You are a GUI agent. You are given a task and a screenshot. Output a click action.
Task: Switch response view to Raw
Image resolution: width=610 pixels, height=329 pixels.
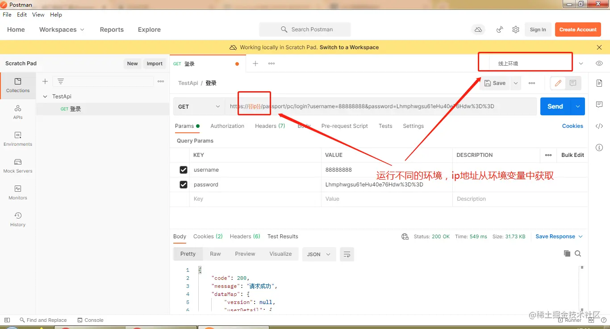pyautogui.click(x=215, y=254)
